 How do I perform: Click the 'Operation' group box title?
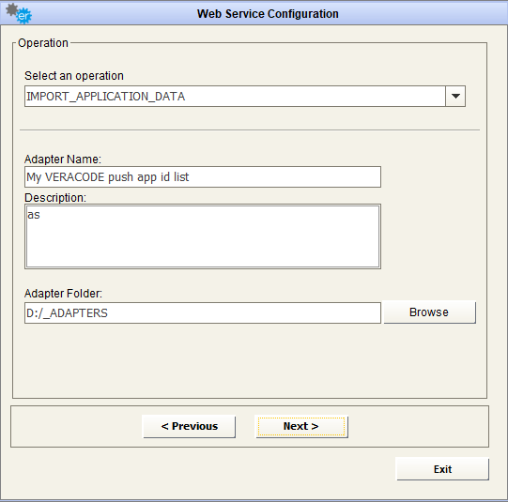pos(43,43)
